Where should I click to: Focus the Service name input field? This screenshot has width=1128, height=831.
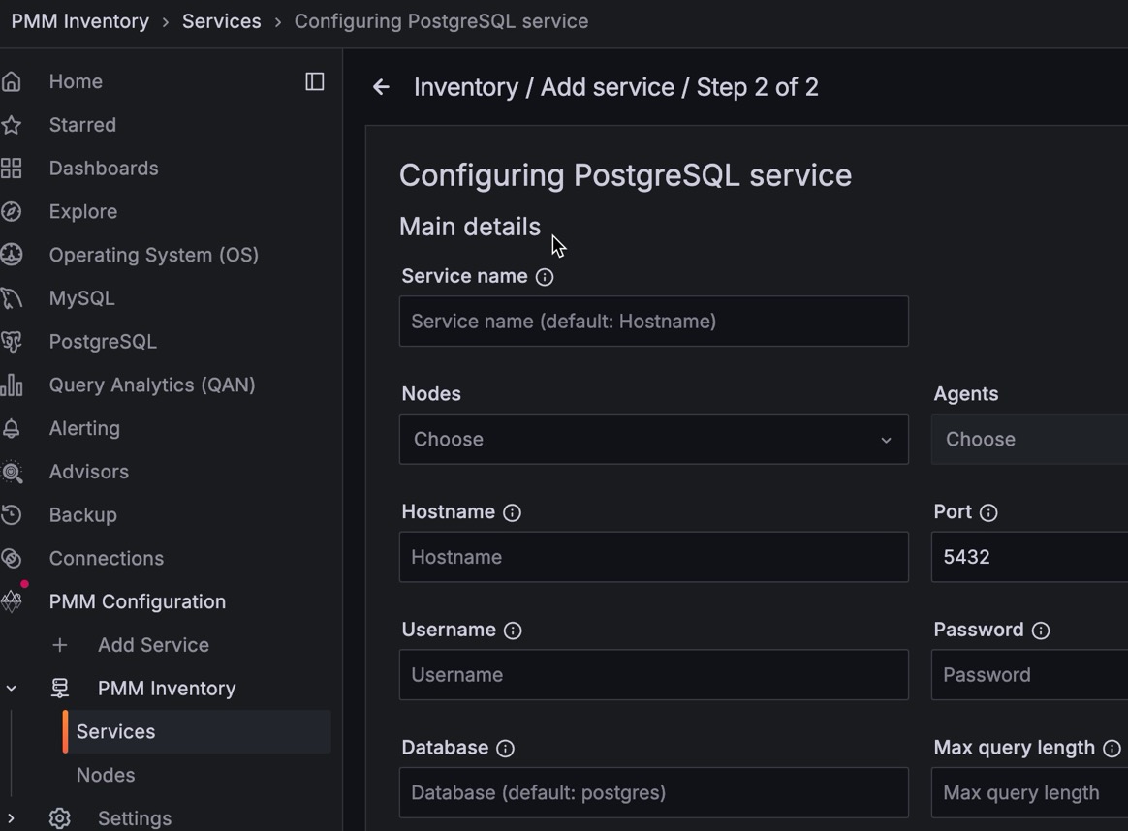coord(654,322)
